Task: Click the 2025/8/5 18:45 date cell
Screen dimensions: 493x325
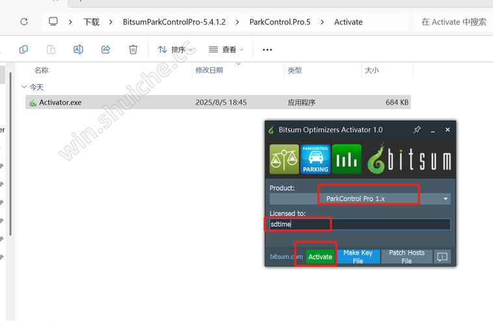Action: click(221, 103)
